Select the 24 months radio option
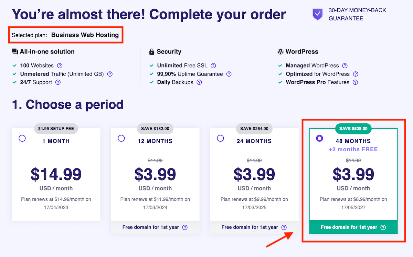 pyautogui.click(x=221, y=138)
